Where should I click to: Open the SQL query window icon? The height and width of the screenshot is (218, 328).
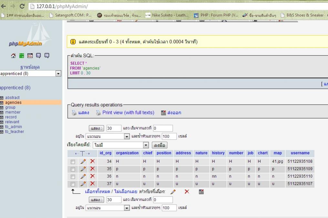click(x=35, y=55)
